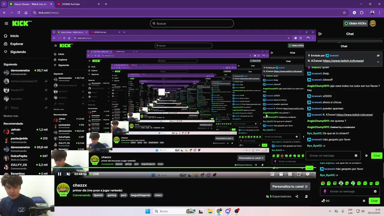Screen dimensions: 384x216
Task: Open recommended channel DulcePepita
Action: pyautogui.click(x=25, y=158)
